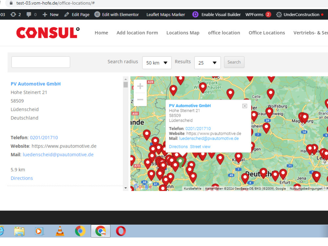Screen dimensions: 328x246
Task: Open the Results 25 dropdown
Action: click(207, 63)
